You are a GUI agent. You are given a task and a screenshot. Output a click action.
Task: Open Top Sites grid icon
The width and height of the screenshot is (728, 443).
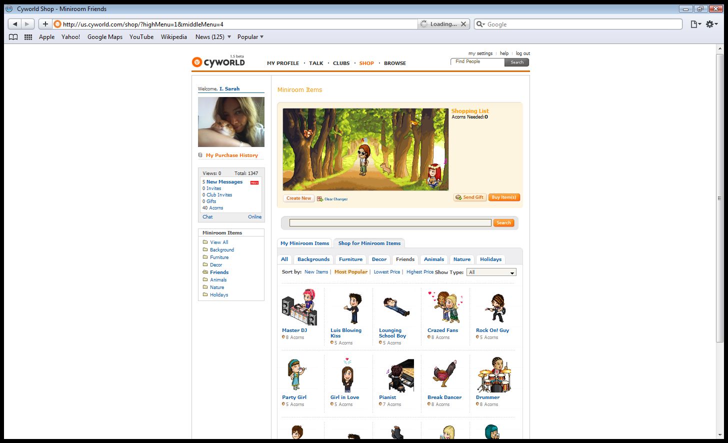[x=28, y=37]
